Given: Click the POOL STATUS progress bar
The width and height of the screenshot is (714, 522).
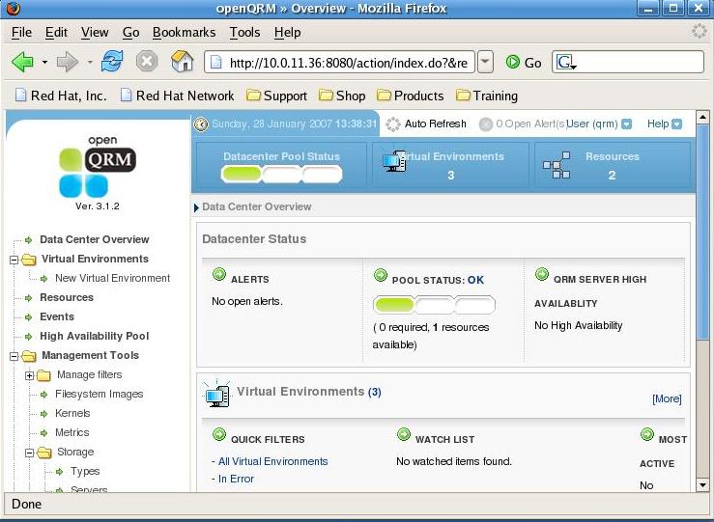Looking at the screenshot, I should tap(434, 305).
